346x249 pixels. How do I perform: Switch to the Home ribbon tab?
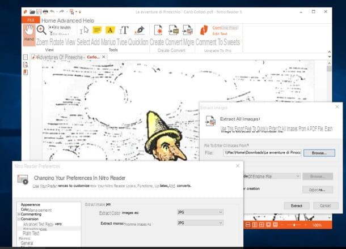49,21
